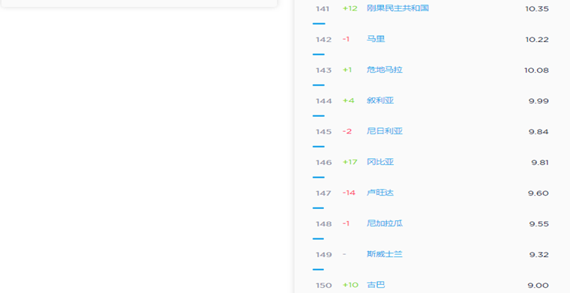Image resolution: width=570 pixels, height=293 pixels.
Task: Open the 尼日利亚 country link
Action: (x=385, y=131)
